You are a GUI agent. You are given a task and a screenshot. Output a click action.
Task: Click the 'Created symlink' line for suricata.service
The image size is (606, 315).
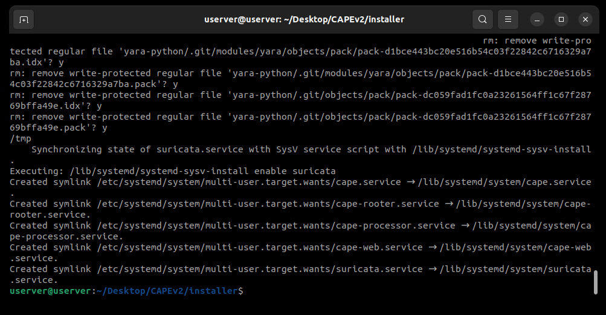[x=300, y=269]
